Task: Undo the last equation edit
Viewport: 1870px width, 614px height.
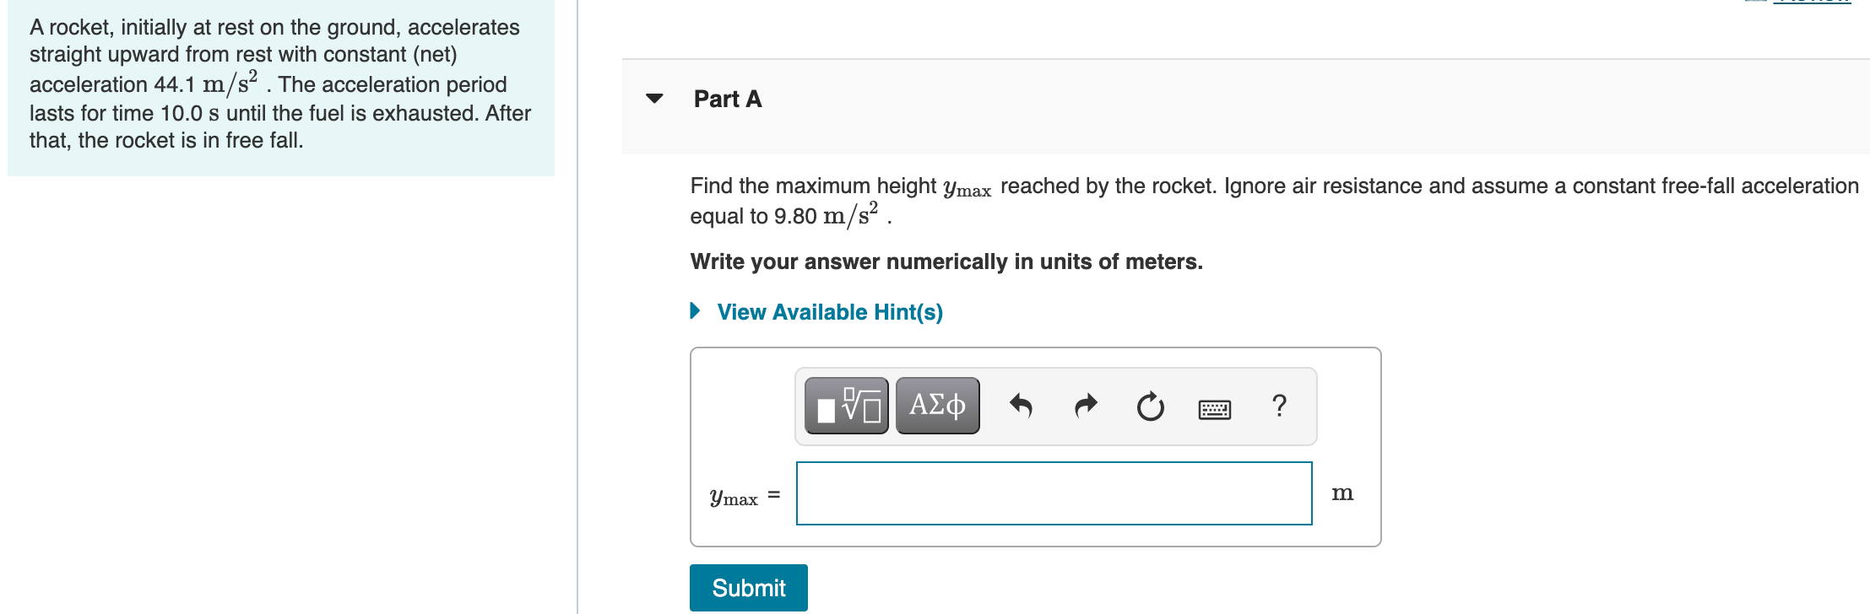Action: [1022, 406]
